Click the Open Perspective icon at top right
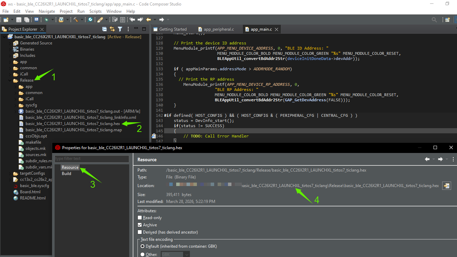This screenshot has height=257, width=457. coord(448,20)
